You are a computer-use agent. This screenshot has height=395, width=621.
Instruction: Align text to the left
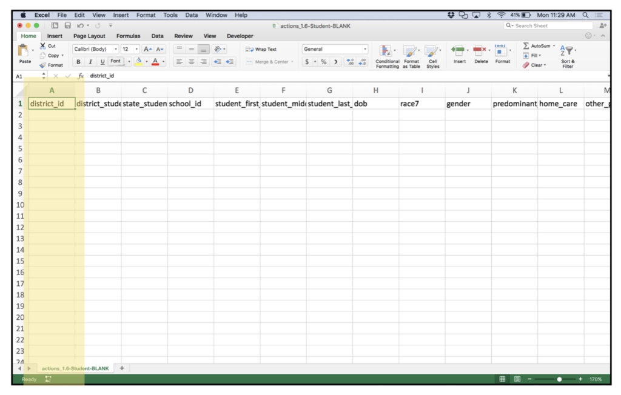tap(180, 62)
